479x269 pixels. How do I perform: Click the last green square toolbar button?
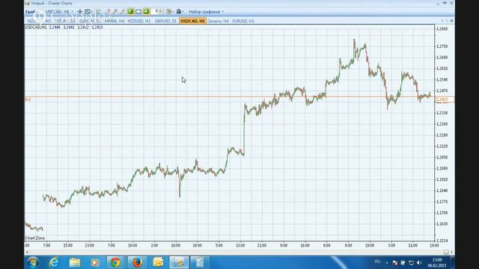147,12
